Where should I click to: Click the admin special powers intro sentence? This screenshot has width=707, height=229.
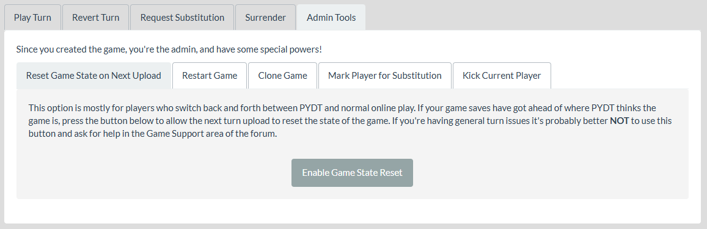[x=169, y=49]
